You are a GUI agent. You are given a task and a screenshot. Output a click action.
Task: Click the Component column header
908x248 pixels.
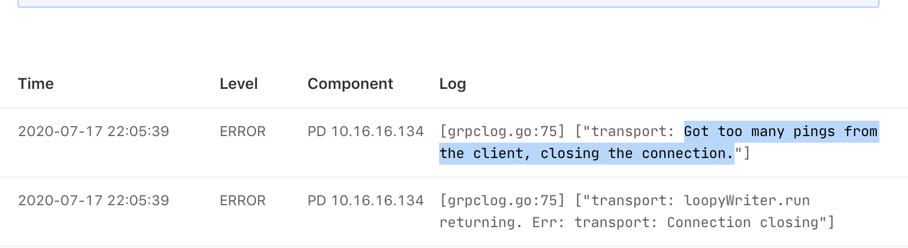coord(350,84)
